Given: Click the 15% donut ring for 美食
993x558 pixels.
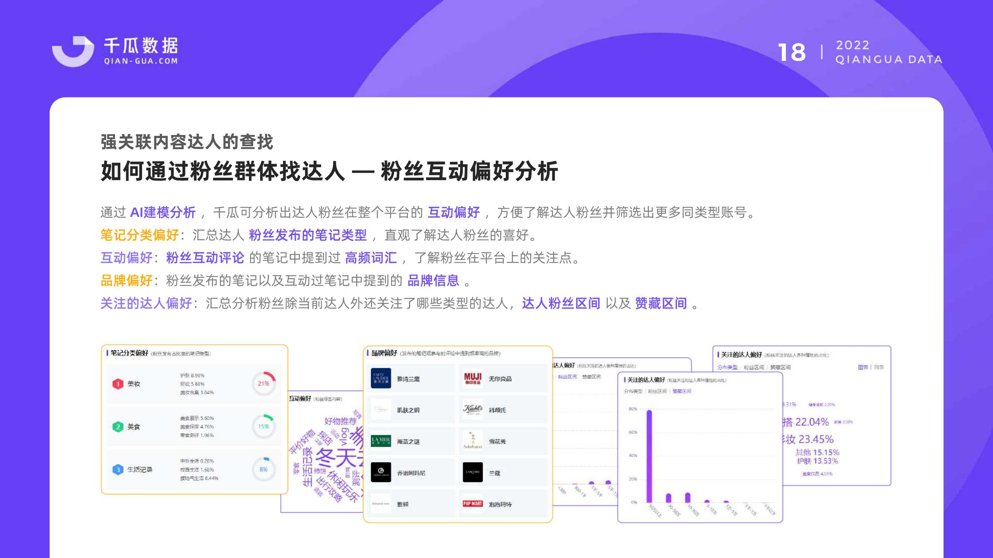Looking at the screenshot, I should coord(264,426).
